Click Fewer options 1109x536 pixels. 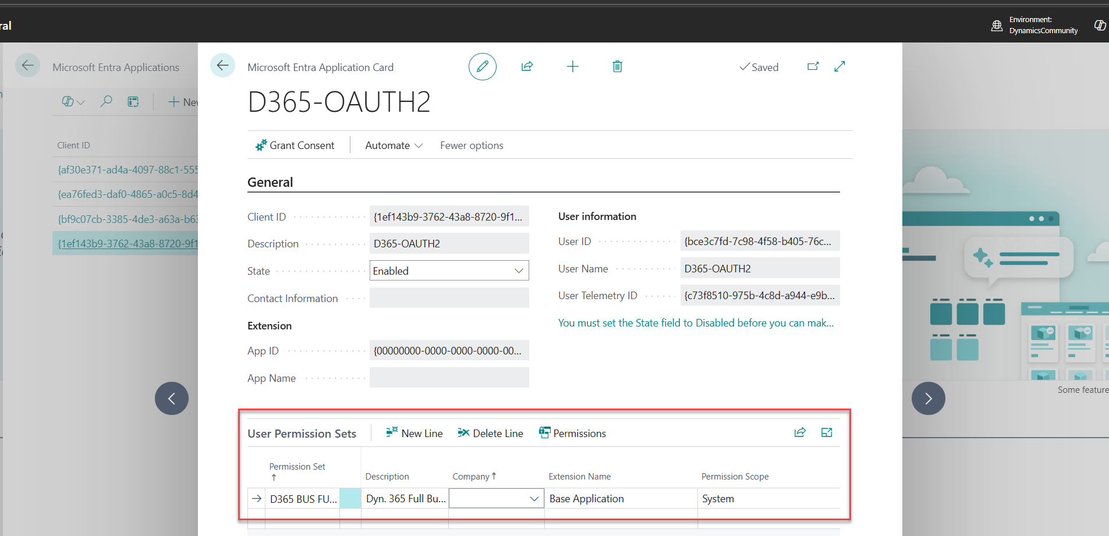[x=472, y=145]
